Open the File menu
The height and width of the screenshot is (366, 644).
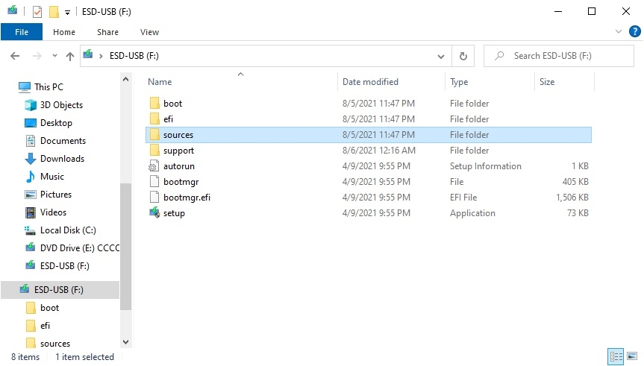click(21, 32)
